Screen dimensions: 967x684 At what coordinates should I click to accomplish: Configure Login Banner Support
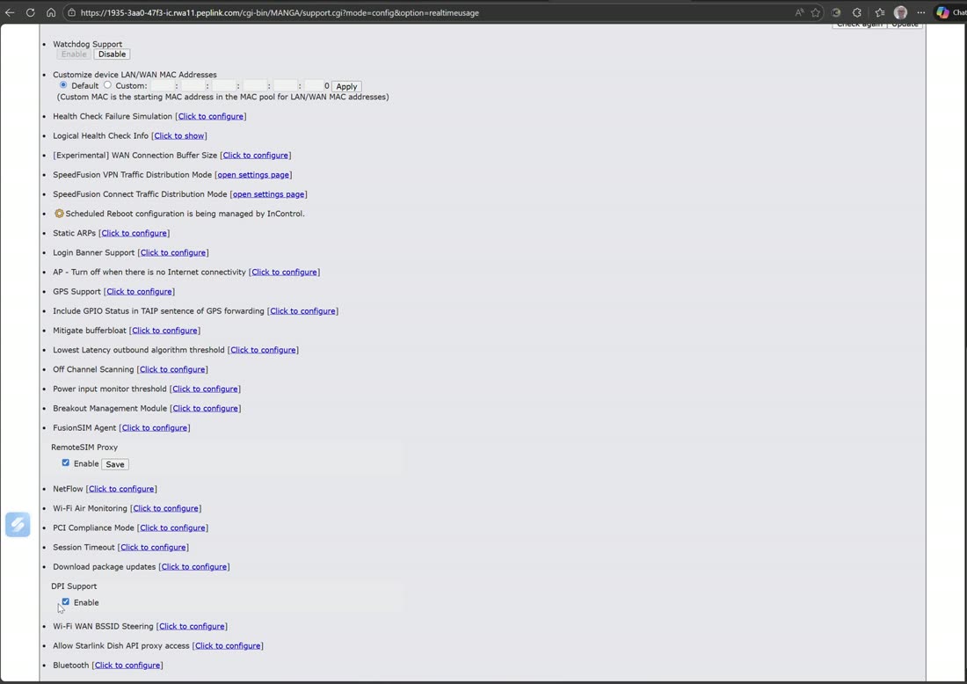172,252
